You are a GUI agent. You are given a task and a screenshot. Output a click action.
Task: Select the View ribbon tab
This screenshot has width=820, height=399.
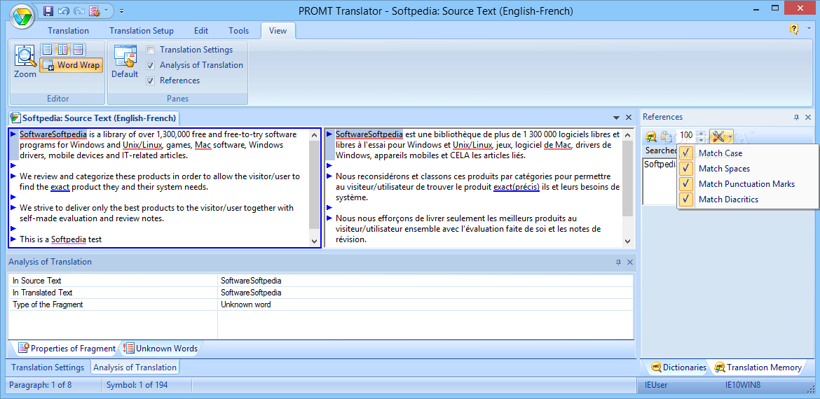click(278, 30)
